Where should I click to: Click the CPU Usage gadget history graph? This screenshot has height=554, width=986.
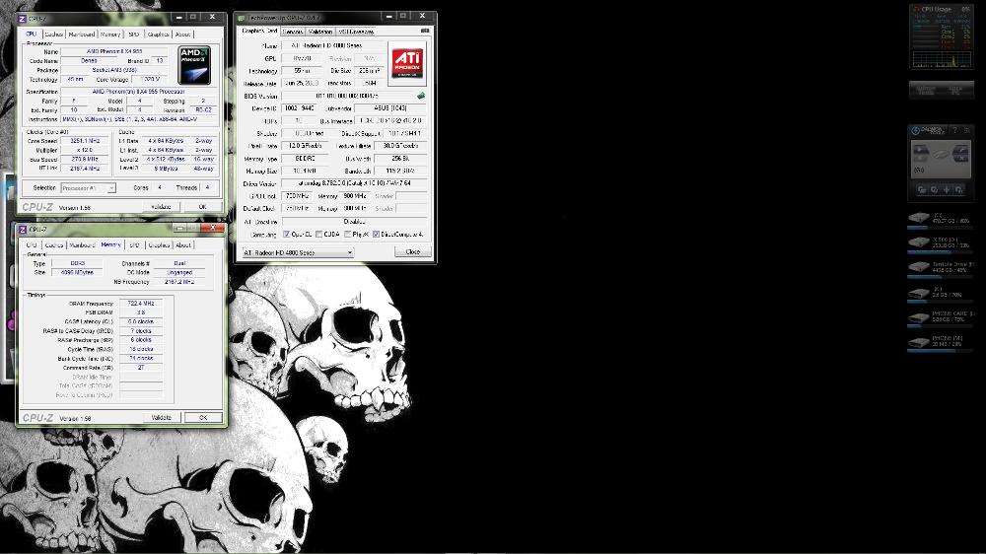tap(941, 60)
